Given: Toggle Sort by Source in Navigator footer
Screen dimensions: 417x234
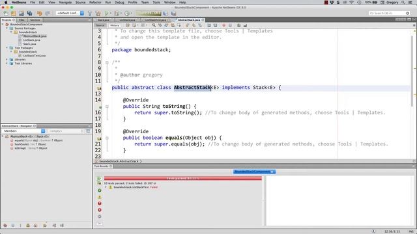Looking at the screenshot, I should [62, 226].
